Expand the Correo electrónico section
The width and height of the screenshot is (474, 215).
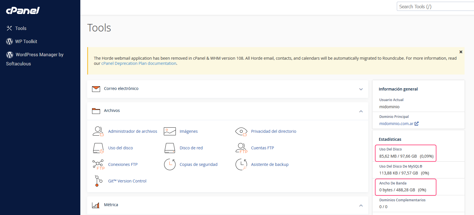pyautogui.click(x=361, y=89)
